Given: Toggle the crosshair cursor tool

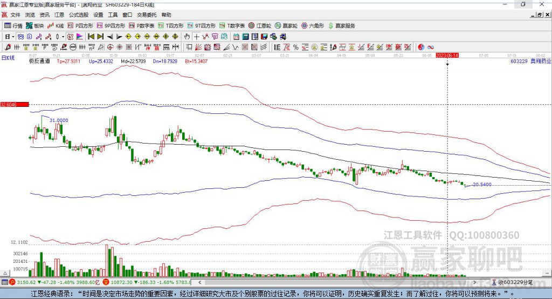Looking at the screenshot, I should [196, 37].
